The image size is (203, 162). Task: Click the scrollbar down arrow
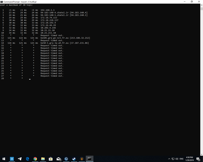pos(202,154)
